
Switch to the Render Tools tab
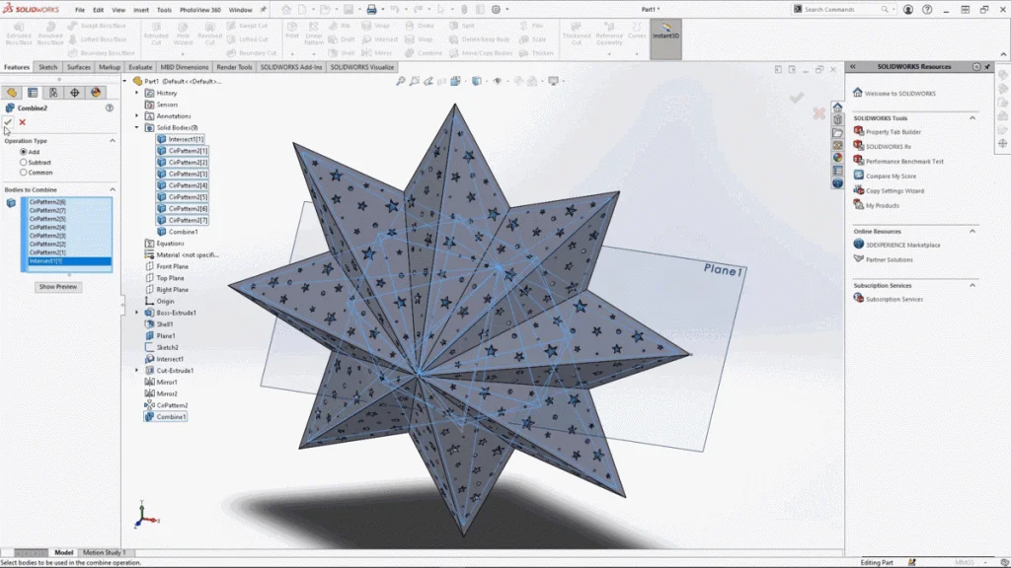[234, 67]
